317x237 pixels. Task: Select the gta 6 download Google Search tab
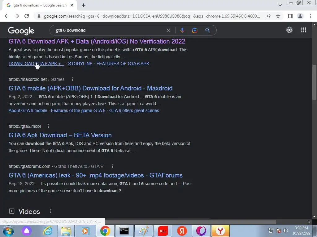tap(40, 6)
